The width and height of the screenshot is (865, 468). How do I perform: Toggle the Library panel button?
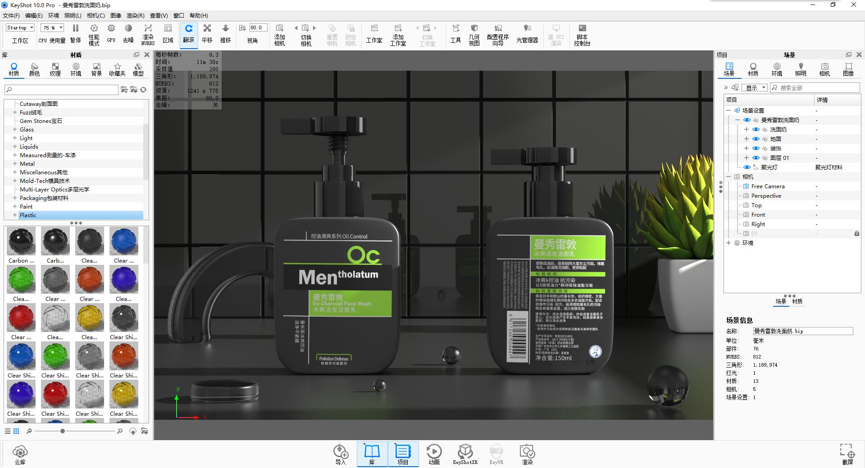coord(372,454)
